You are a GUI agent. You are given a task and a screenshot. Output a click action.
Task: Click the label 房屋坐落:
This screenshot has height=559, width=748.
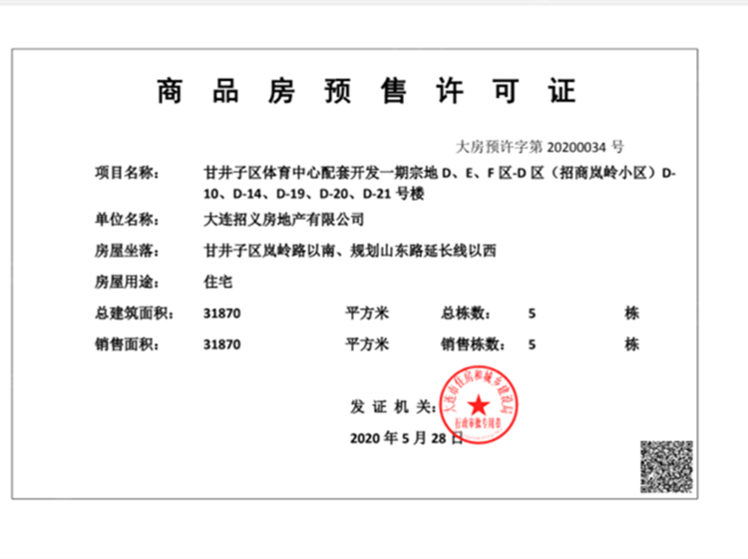127,251
